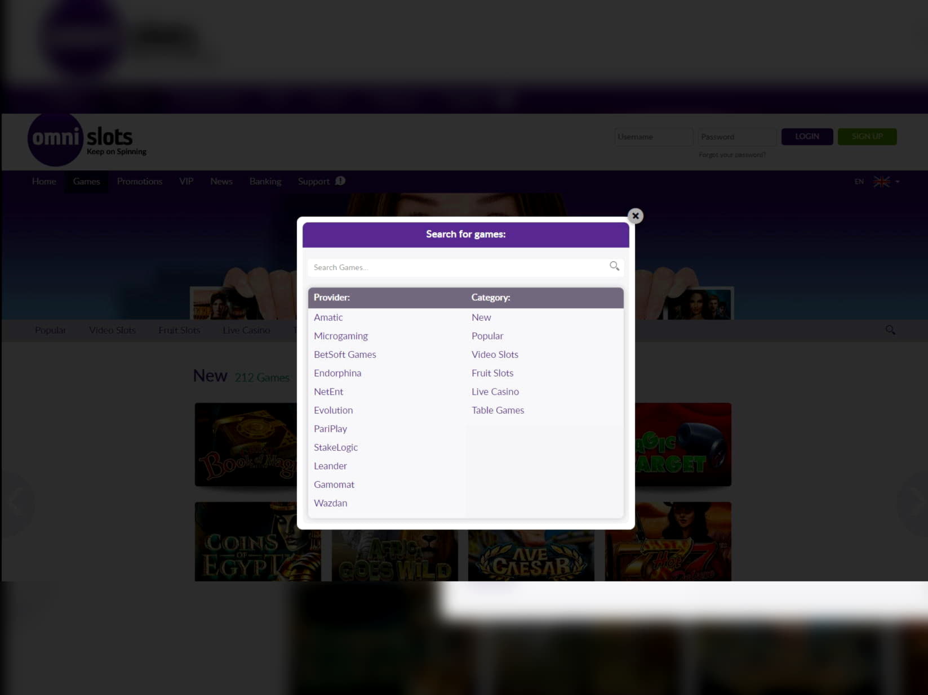Choose Evolution provider
928x695 pixels.
[x=333, y=410]
